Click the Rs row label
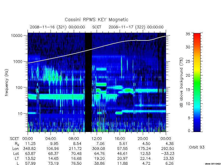The height and width of the screenshot is (165, 221). pyautogui.click(x=17, y=144)
